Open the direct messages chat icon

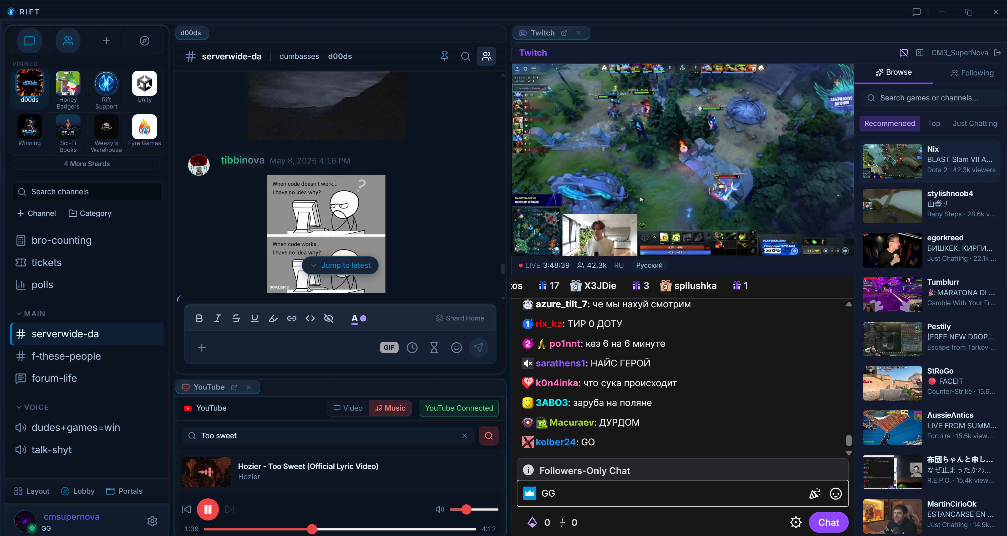point(29,41)
